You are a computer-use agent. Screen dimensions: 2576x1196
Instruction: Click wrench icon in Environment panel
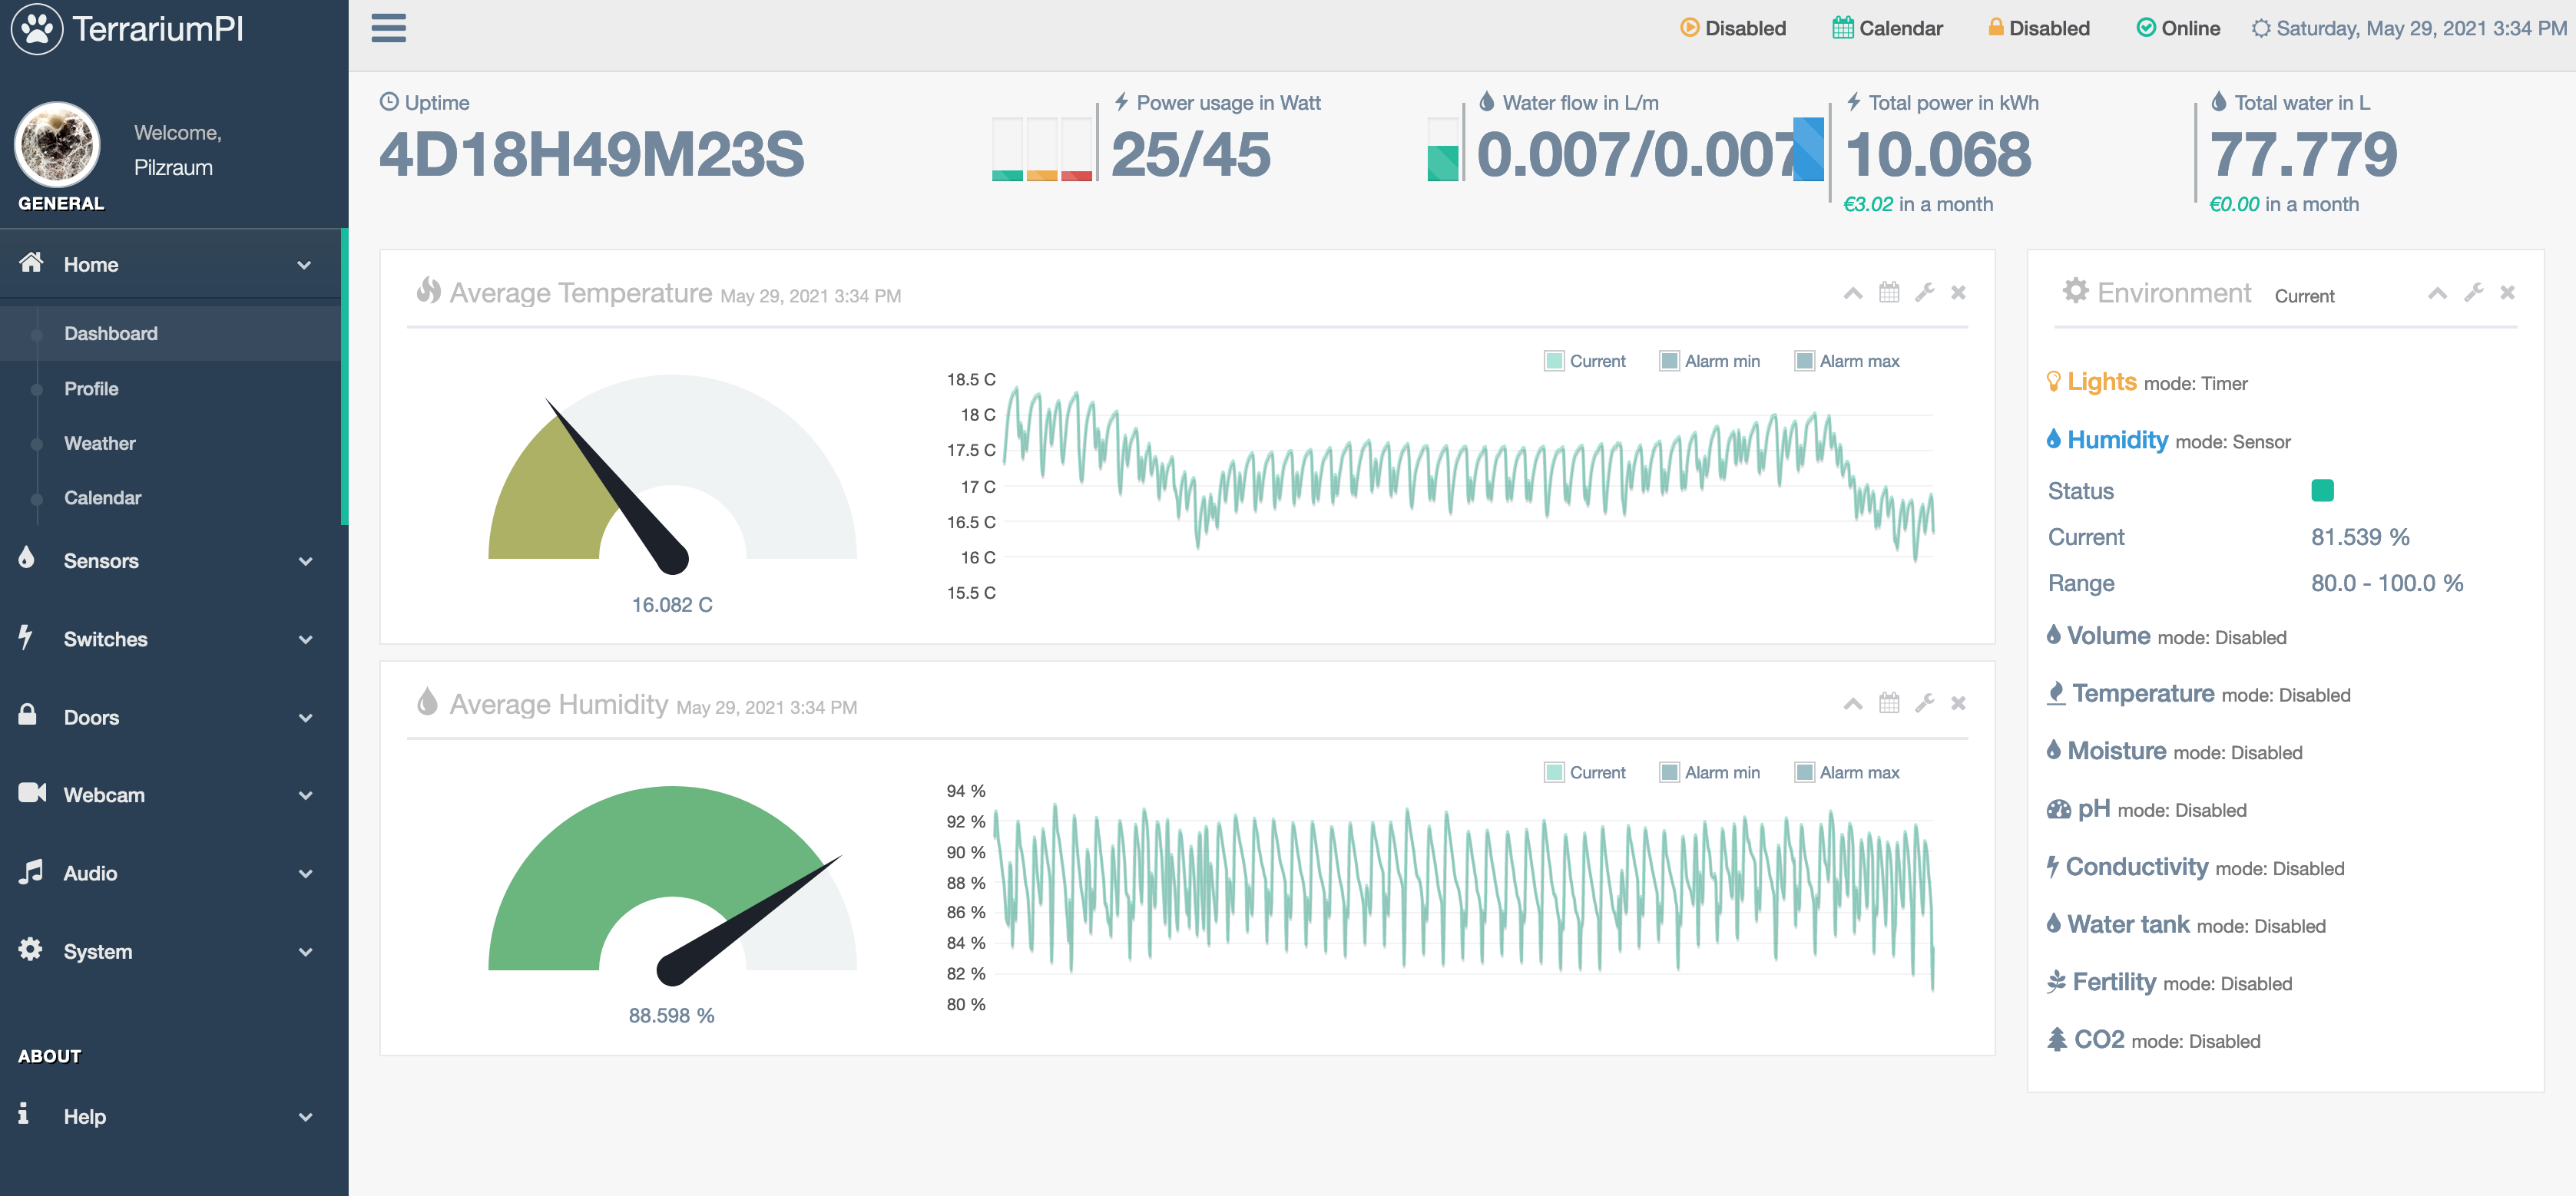pyautogui.click(x=2473, y=292)
